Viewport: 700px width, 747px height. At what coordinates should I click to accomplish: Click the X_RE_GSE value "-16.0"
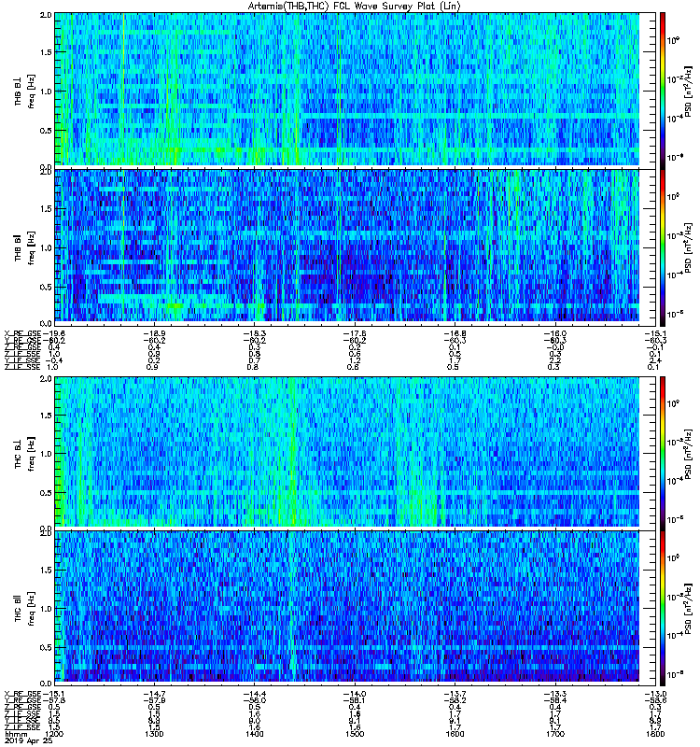[x=555, y=334]
